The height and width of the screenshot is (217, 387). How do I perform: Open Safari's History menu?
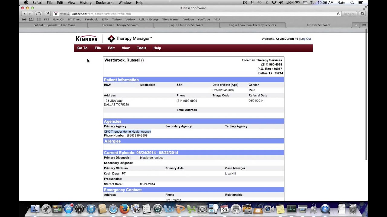tap(86, 3)
